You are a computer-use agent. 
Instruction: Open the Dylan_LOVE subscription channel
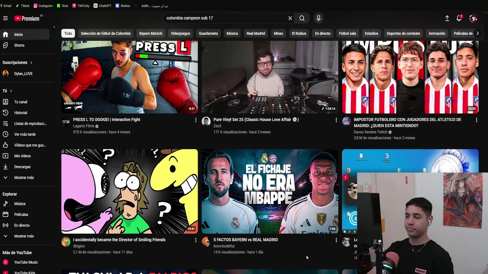coord(25,73)
